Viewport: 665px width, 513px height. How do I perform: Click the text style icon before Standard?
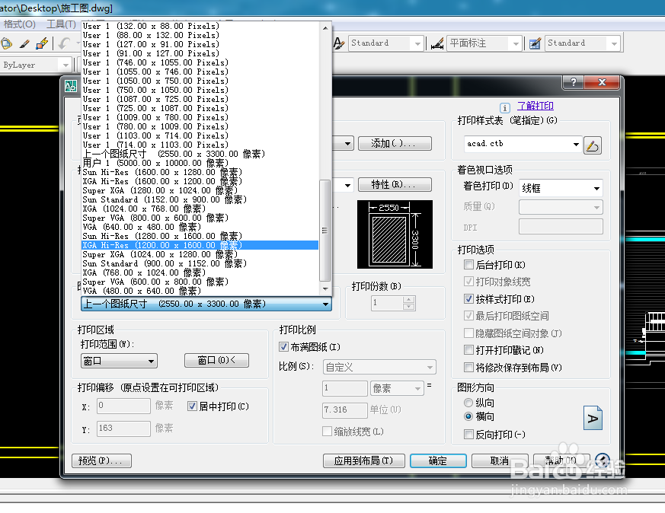[338, 43]
